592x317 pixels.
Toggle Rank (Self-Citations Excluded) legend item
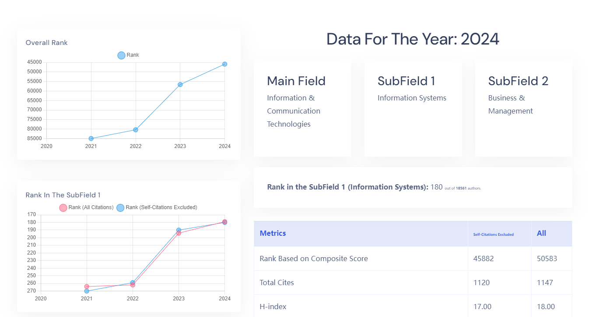157,207
